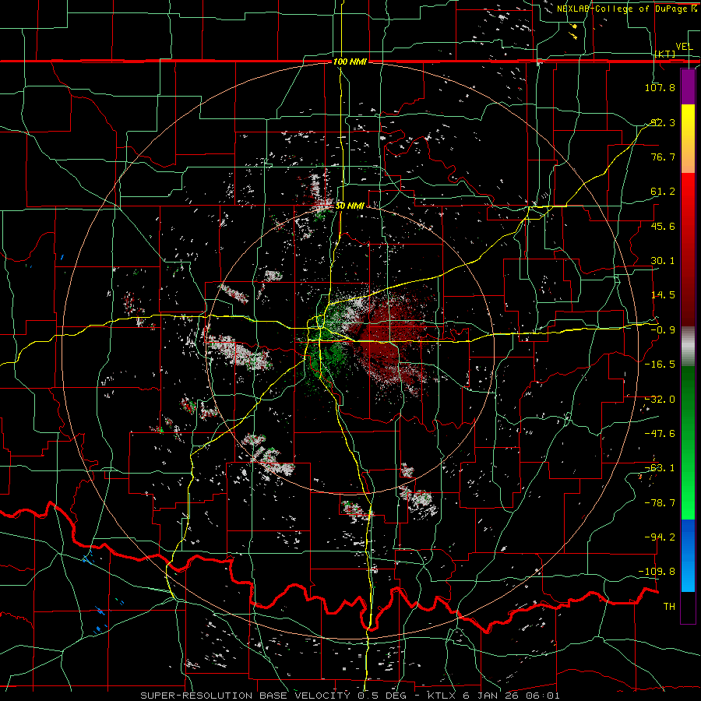Click the [KT] units label

[x=665, y=54]
